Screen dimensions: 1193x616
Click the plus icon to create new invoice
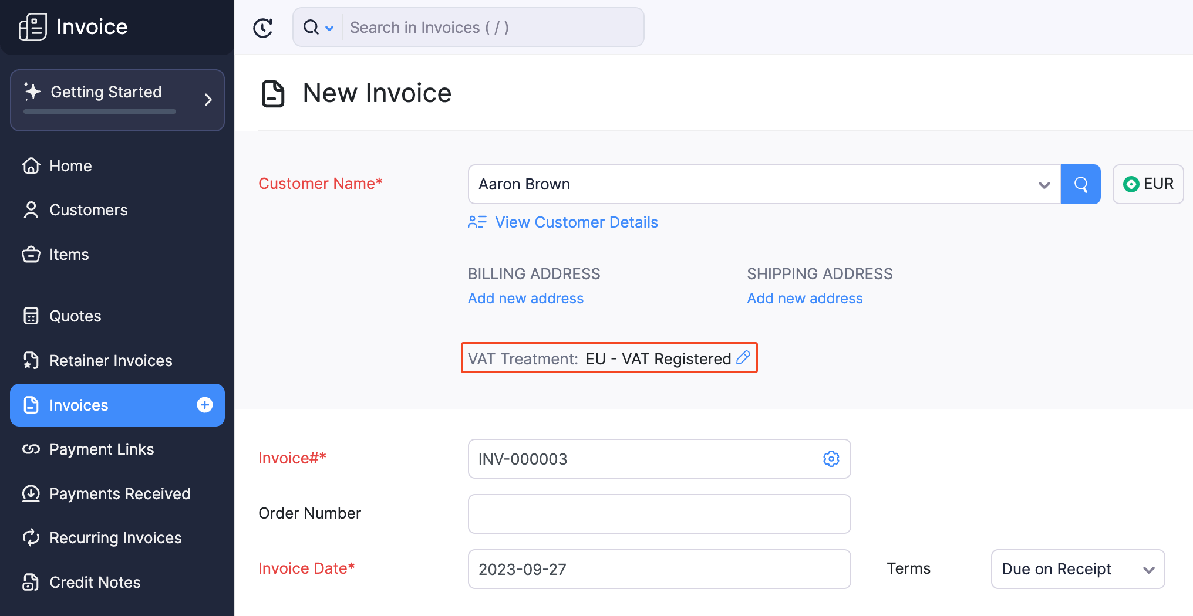204,405
